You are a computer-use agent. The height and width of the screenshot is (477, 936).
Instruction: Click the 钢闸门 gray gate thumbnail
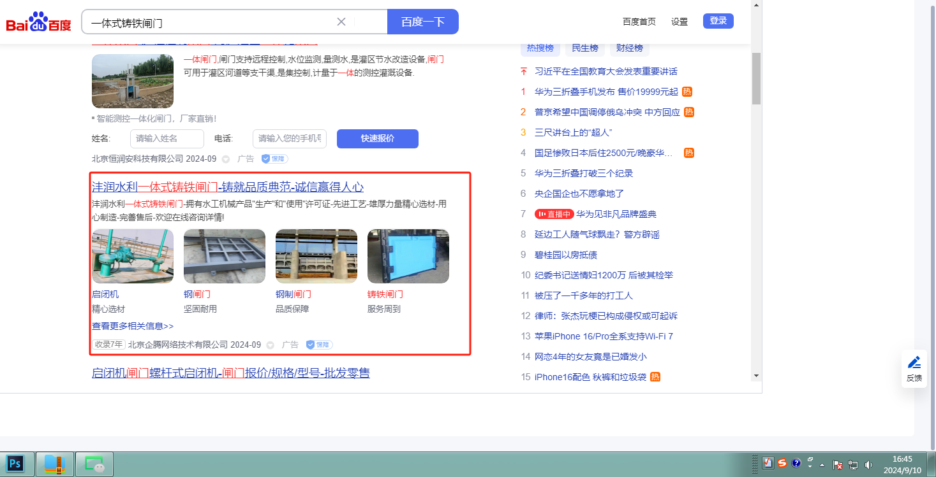click(x=225, y=256)
